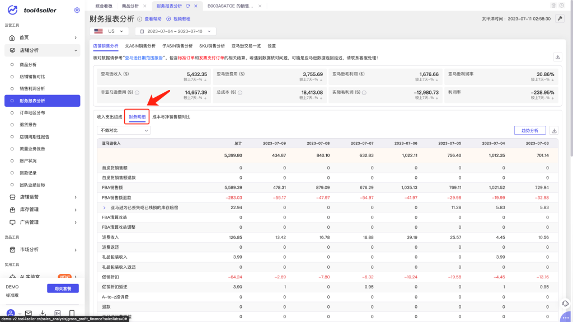This screenshot has width=573, height=322.
Task: Open the 不做对比 comparison dropdown
Action: click(x=124, y=130)
